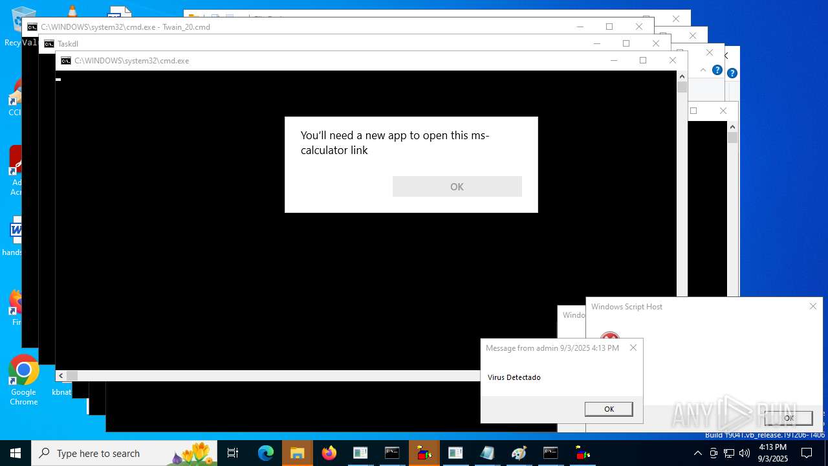Maximize the Taskdl window
The image size is (828, 466).
click(x=626, y=43)
